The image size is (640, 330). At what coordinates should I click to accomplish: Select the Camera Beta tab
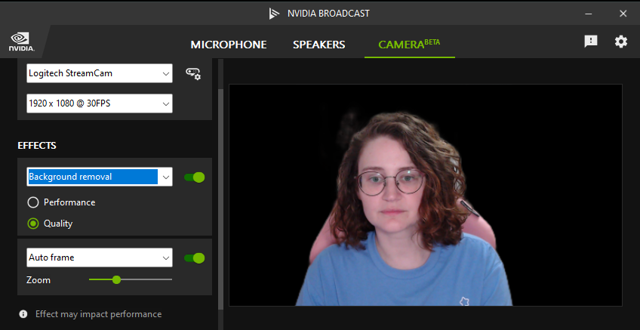(409, 44)
